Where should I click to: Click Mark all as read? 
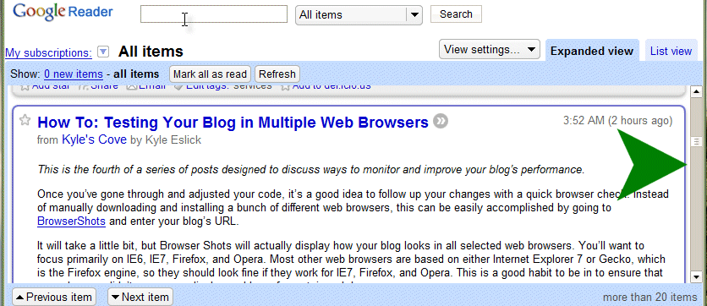coord(210,74)
